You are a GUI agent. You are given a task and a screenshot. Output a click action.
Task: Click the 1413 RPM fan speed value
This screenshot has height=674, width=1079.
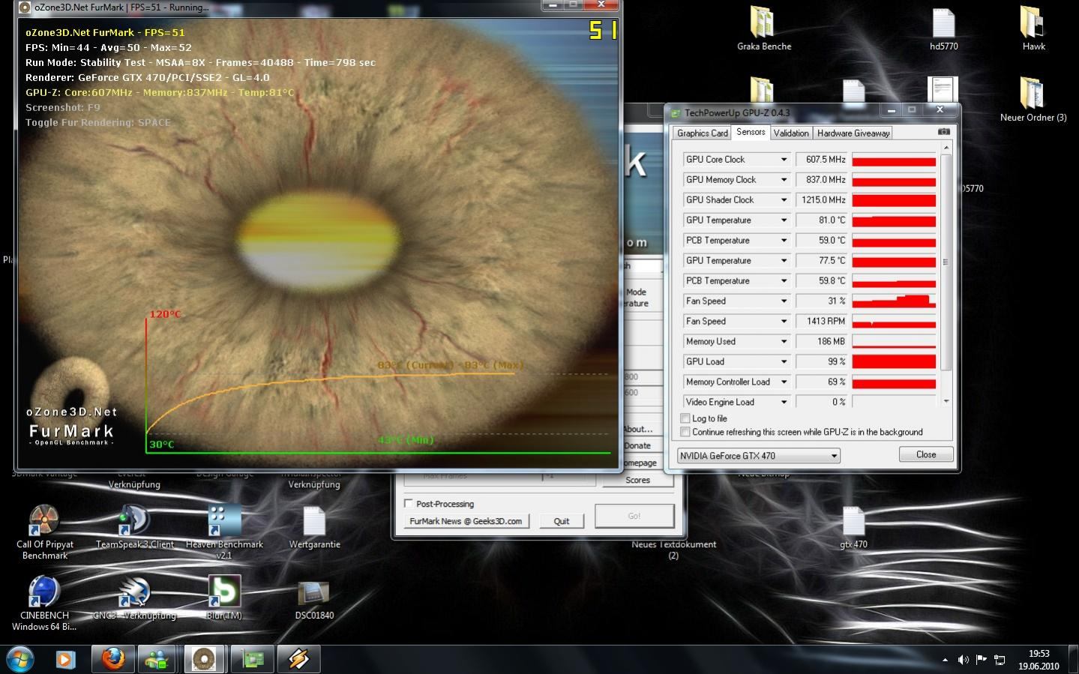click(822, 322)
